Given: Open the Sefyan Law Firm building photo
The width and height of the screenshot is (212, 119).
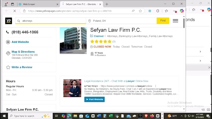Looking at the screenshot, I should click(x=73, y=41).
